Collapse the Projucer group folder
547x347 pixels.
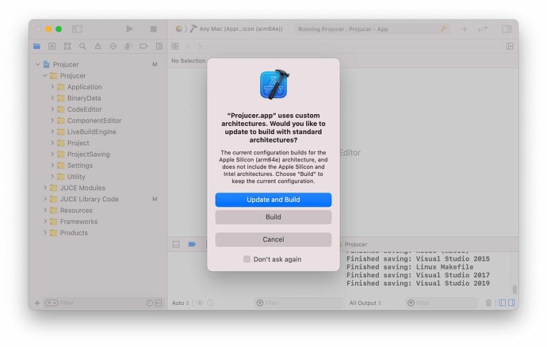coord(44,75)
